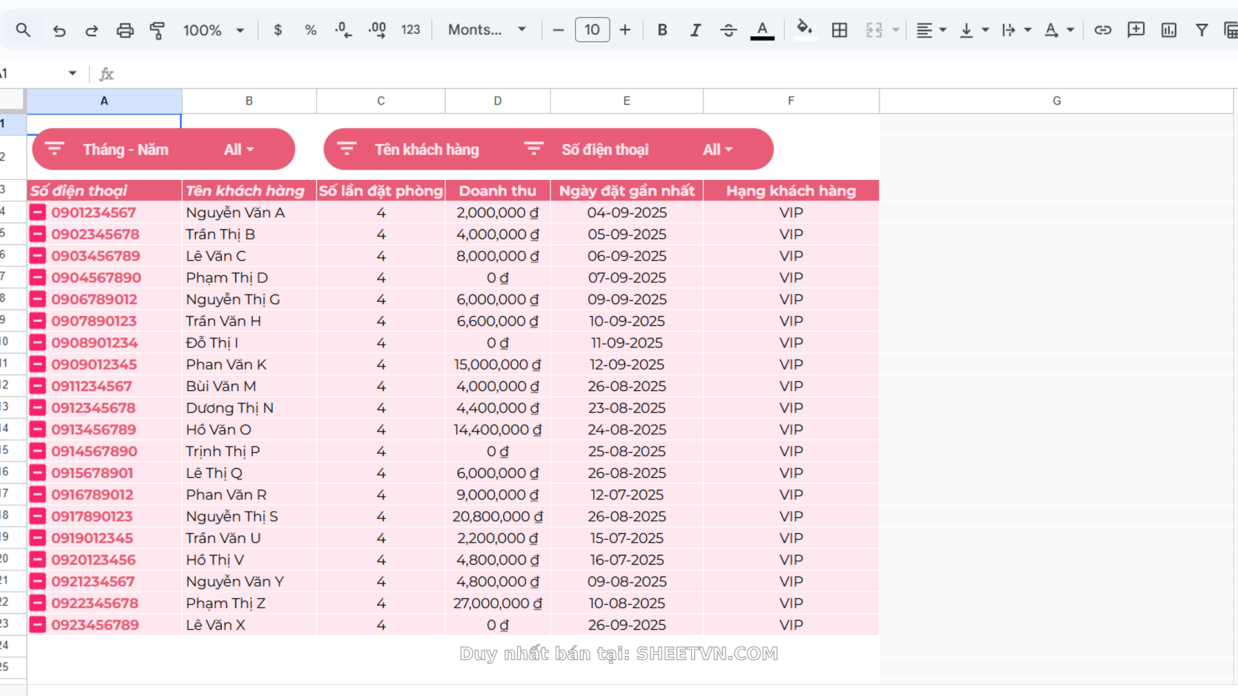Toggle italic formatting
The width and height of the screenshot is (1238, 696).
(695, 30)
